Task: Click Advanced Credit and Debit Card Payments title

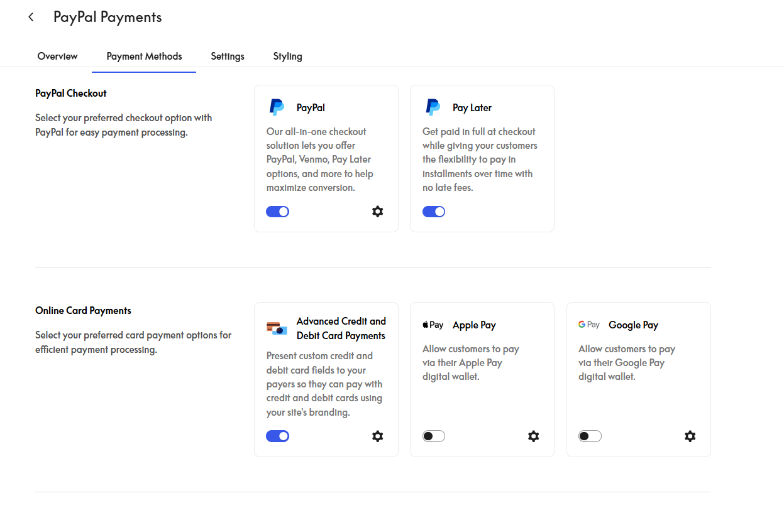Action: pos(341,328)
